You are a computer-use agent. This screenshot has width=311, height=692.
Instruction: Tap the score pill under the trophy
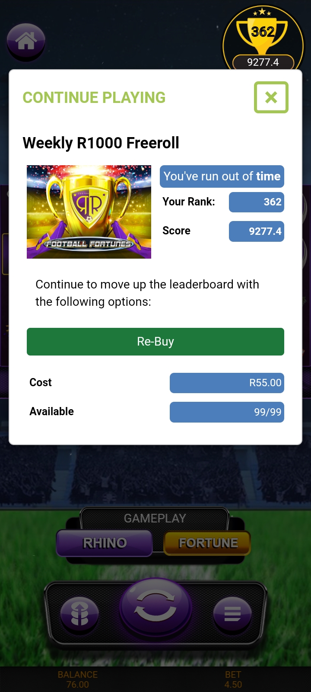[x=263, y=62]
